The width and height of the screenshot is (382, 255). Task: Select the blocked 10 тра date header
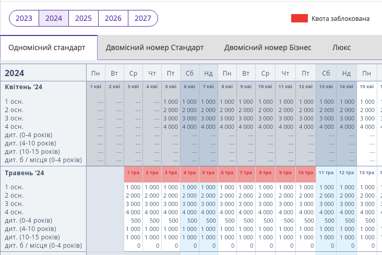tap(306, 174)
